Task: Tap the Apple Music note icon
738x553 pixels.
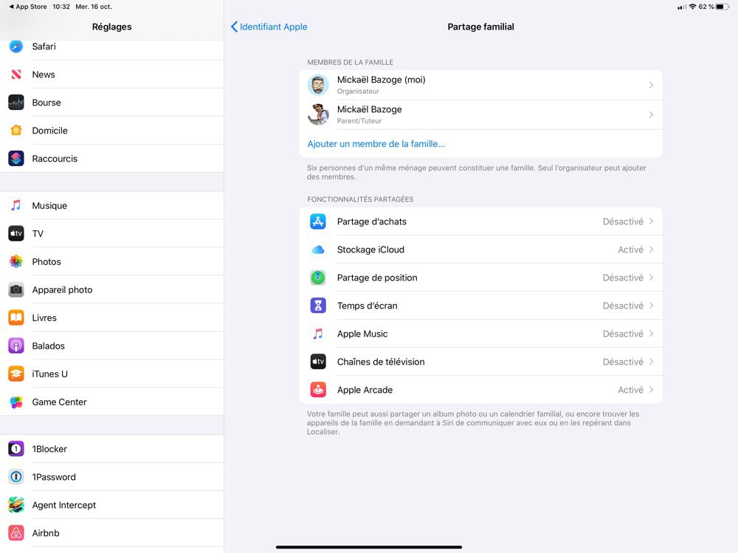Action: 318,334
